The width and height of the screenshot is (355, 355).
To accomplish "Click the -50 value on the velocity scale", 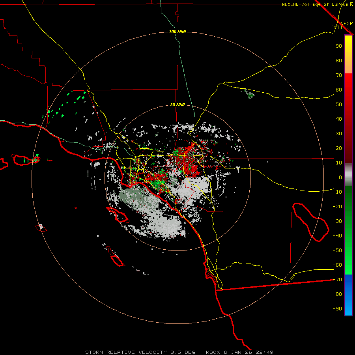I will click(x=337, y=250).
